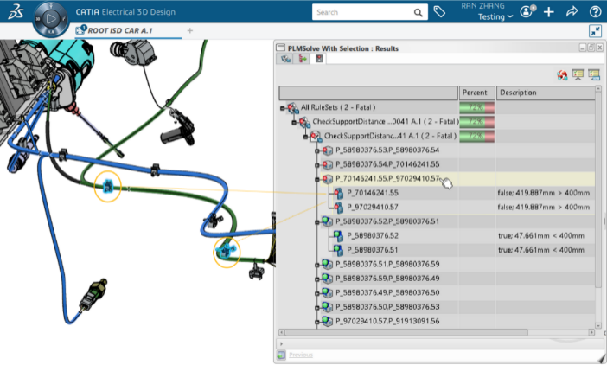Open the user profile icon
Image resolution: width=607 pixels, height=365 pixels.
tap(527, 12)
